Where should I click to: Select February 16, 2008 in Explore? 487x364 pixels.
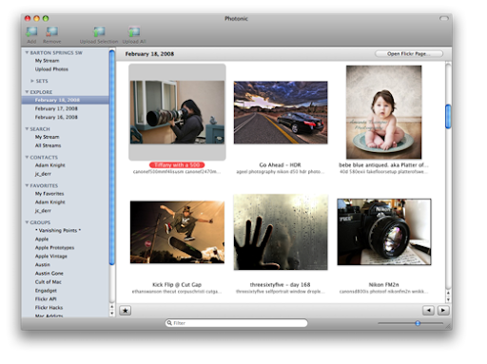[56, 117]
